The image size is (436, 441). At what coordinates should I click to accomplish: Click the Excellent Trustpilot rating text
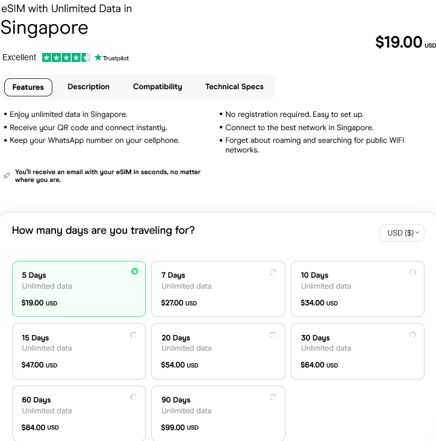pos(19,58)
